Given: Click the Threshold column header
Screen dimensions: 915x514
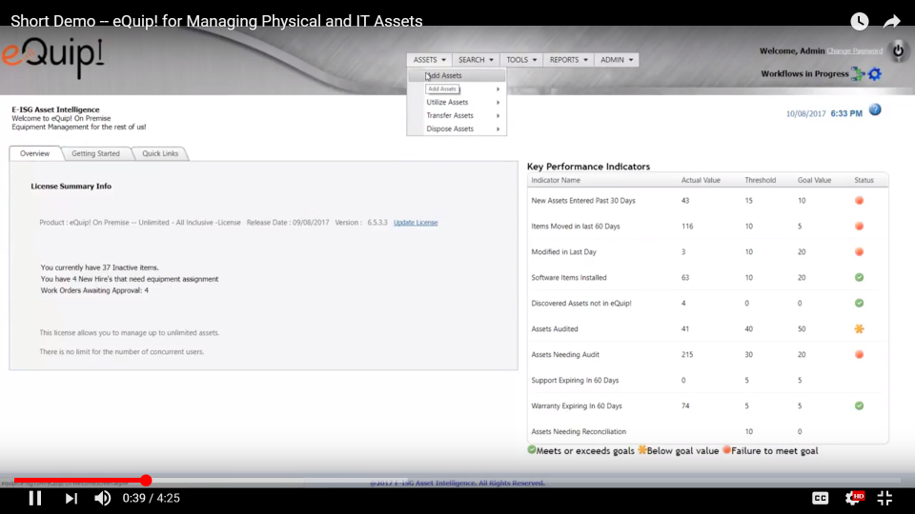Looking at the screenshot, I should (761, 180).
